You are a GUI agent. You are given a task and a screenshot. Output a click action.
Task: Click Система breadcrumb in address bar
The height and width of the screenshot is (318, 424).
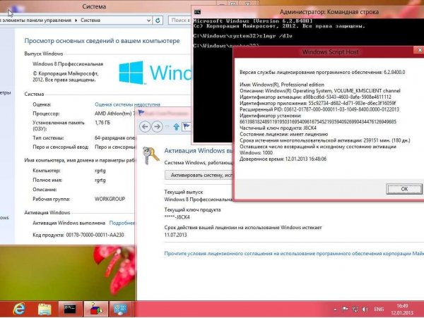(90, 20)
